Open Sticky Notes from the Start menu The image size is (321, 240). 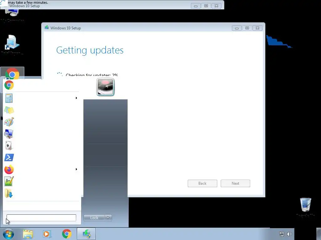tap(9, 110)
